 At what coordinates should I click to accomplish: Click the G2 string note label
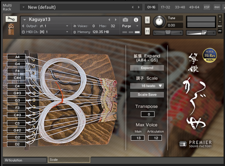16,137
